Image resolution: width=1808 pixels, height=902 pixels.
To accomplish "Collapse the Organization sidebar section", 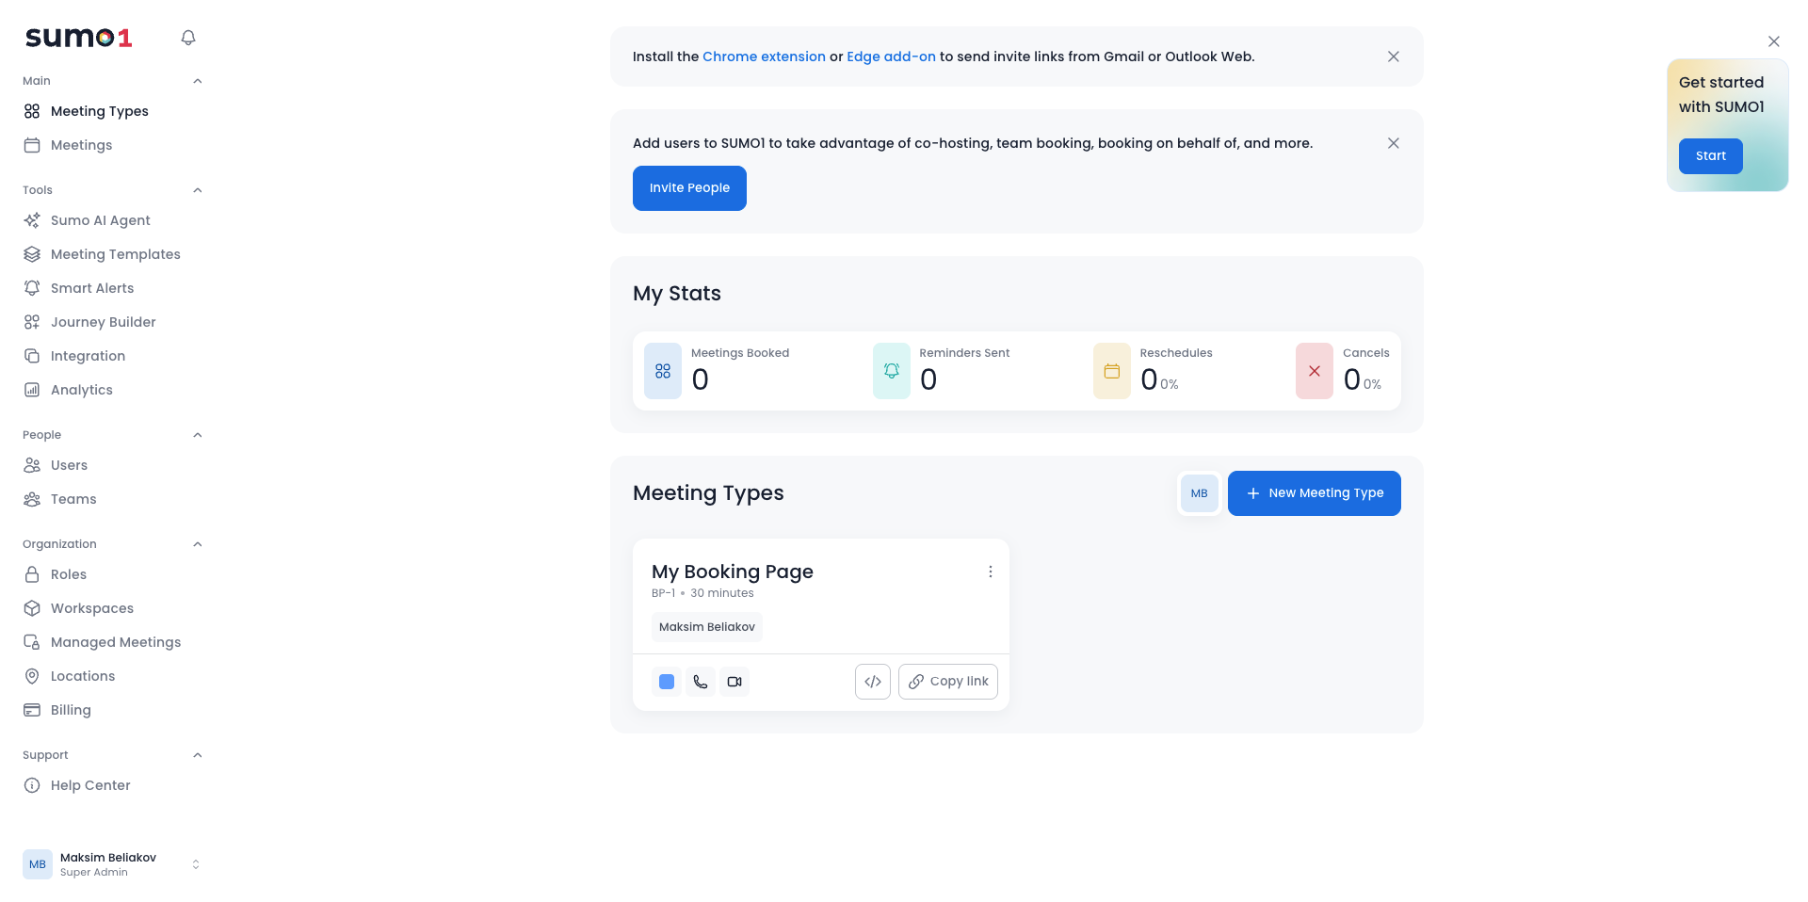I will coord(197,544).
